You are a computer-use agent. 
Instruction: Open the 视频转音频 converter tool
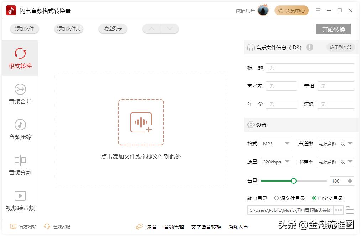click(20, 201)
